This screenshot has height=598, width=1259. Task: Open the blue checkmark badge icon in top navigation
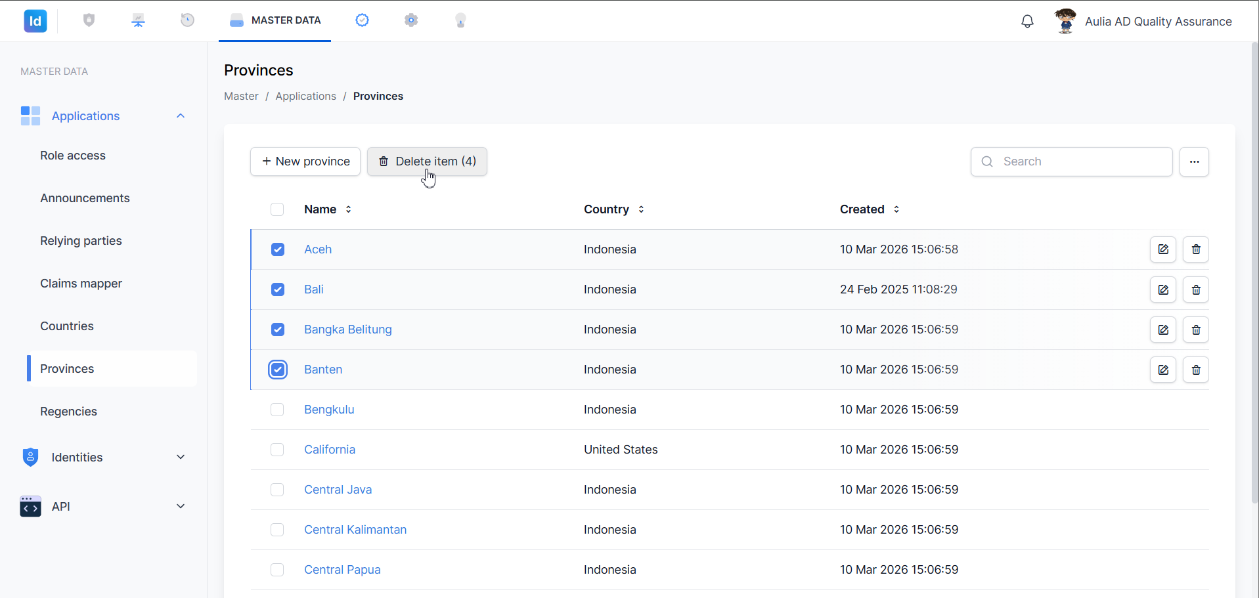[362, 20]
